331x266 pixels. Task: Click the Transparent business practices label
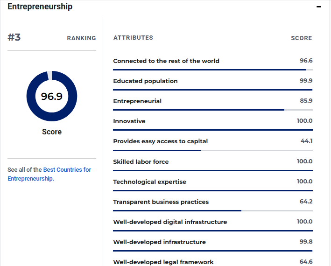click(161, 202)
